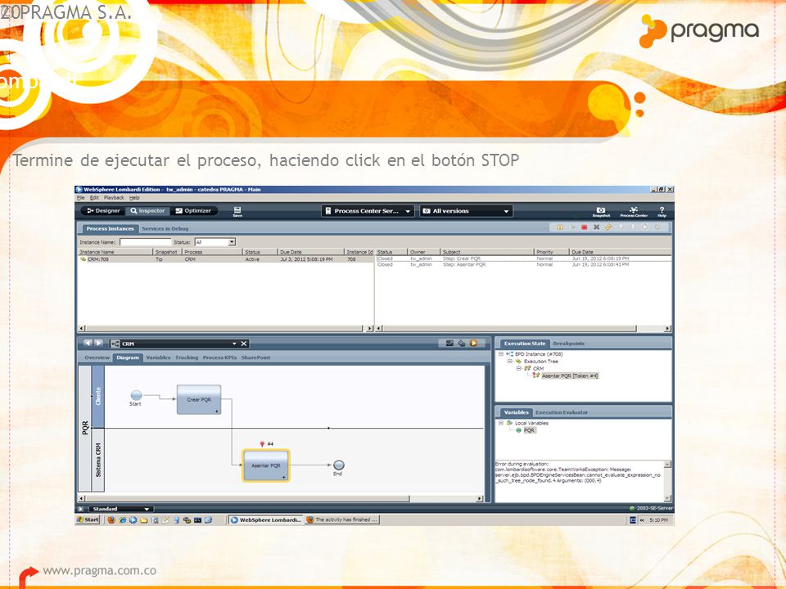786x589 pixels.
Task: Switch to the Tracking tab
Action: tap(187, 357)
